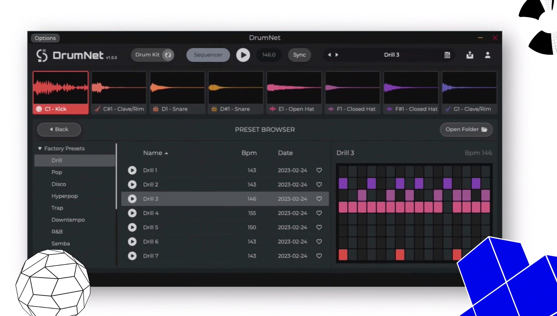The width and height of the screenshot is (557, 316).
Task: Favorite the Drill 4 preset
Action: (319, 213)
